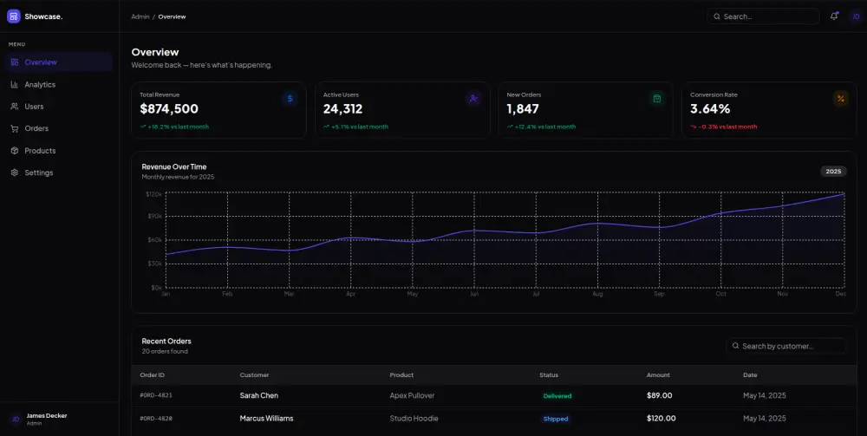
Task: Sort by the Customer column header
Action: [254, 374]
